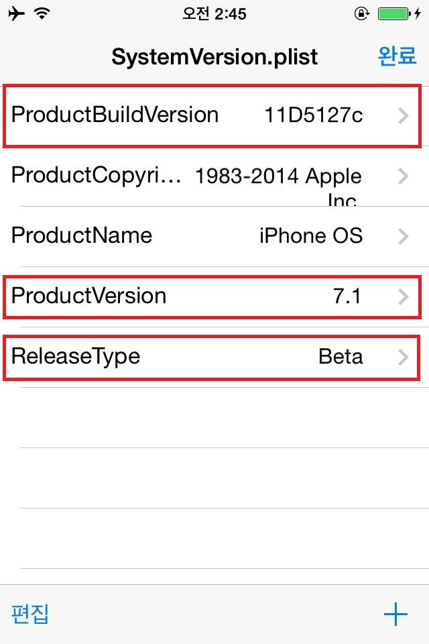The image size is (429, 644).
Task: Expand the ProductCopyright row chevron
Action: [403, 176]
